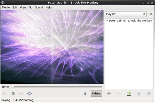Maximize the window

click(x=148, y=3)
